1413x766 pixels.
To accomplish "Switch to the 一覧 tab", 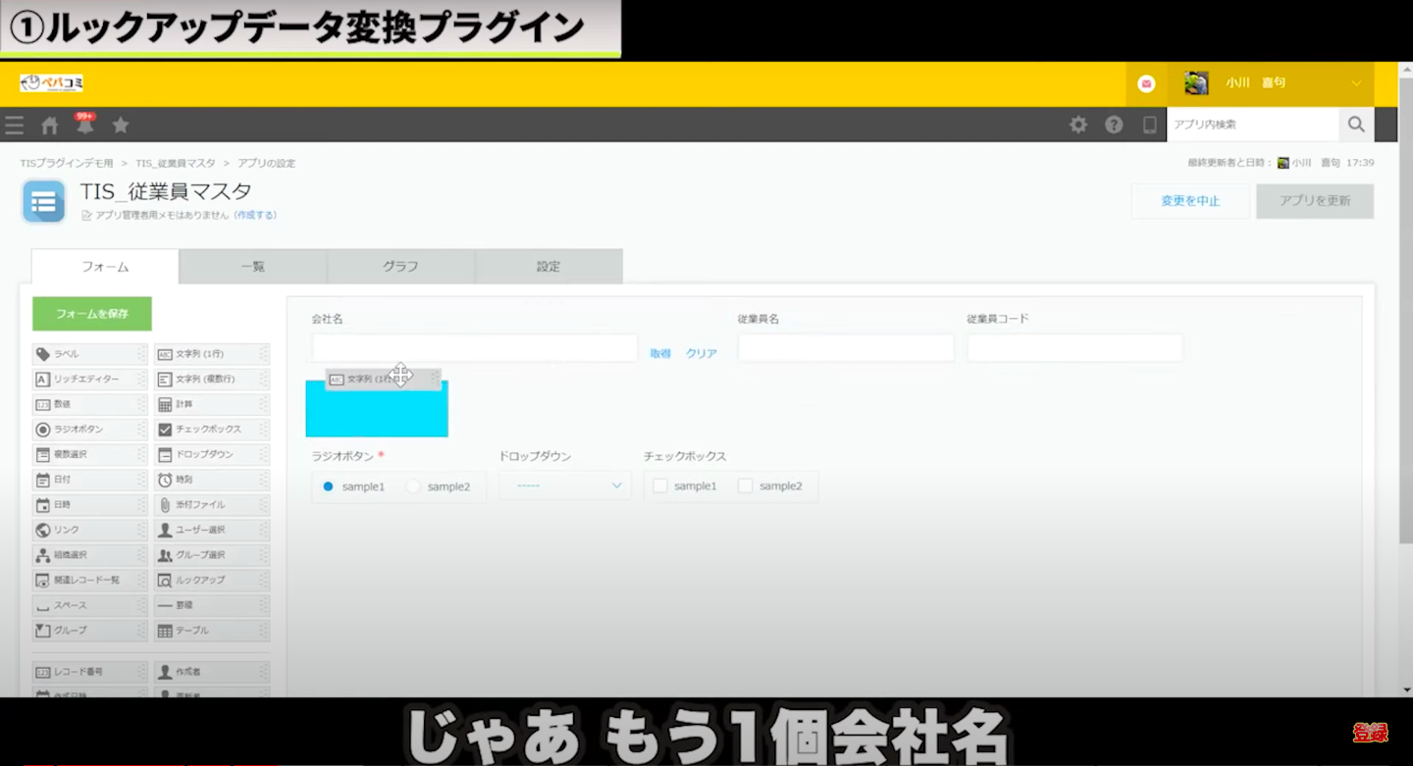I will 253,267.
